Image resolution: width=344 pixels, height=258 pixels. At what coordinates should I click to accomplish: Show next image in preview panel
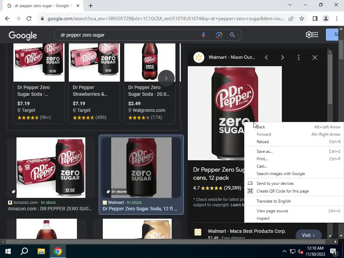tap(282, 57)
